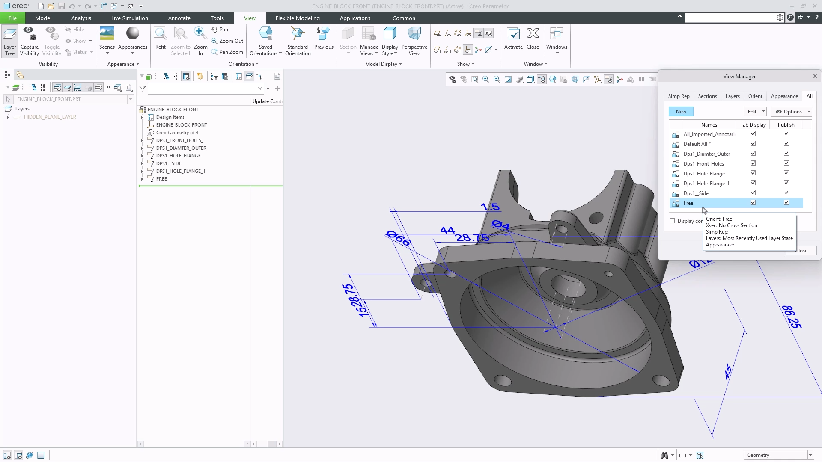
Task: Open the Layer Tree from the ribbon
Action: point(9,41)
